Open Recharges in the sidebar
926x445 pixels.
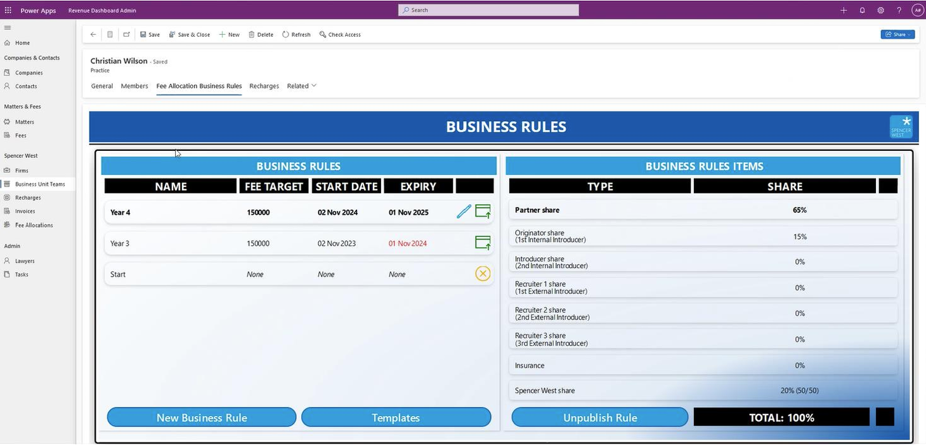pyautogui.click(x=28, y=197)
